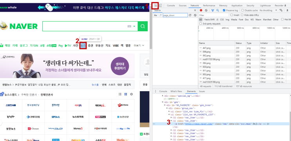Filter by Fetch/XHR request type

210,20
